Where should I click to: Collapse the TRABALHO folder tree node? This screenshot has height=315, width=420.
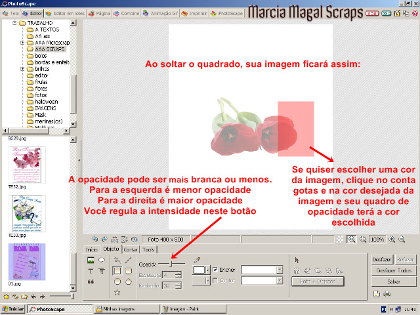(15, 23)
